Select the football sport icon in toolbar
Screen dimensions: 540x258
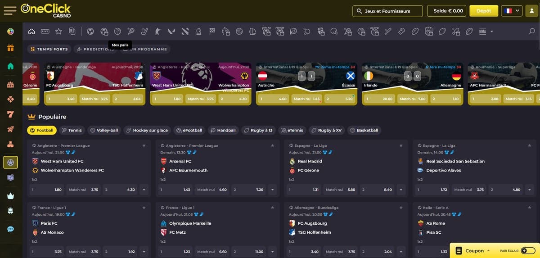tap(90, 32)
